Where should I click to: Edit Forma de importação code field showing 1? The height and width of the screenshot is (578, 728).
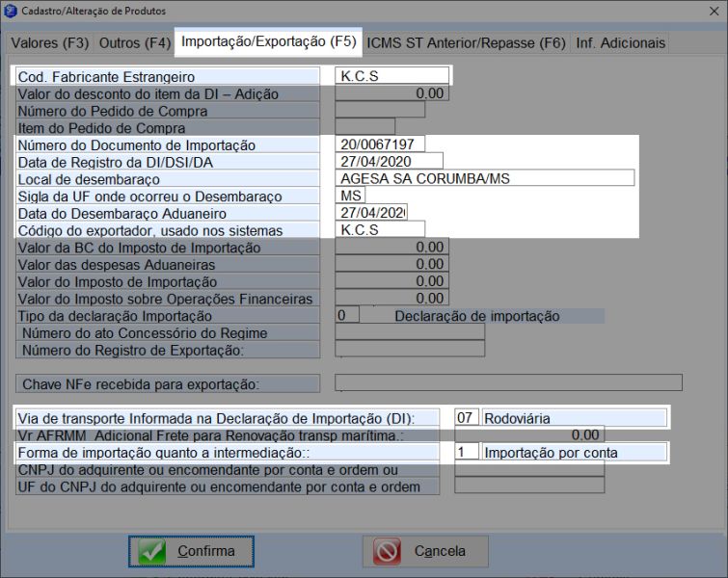(x=466, y=452)
